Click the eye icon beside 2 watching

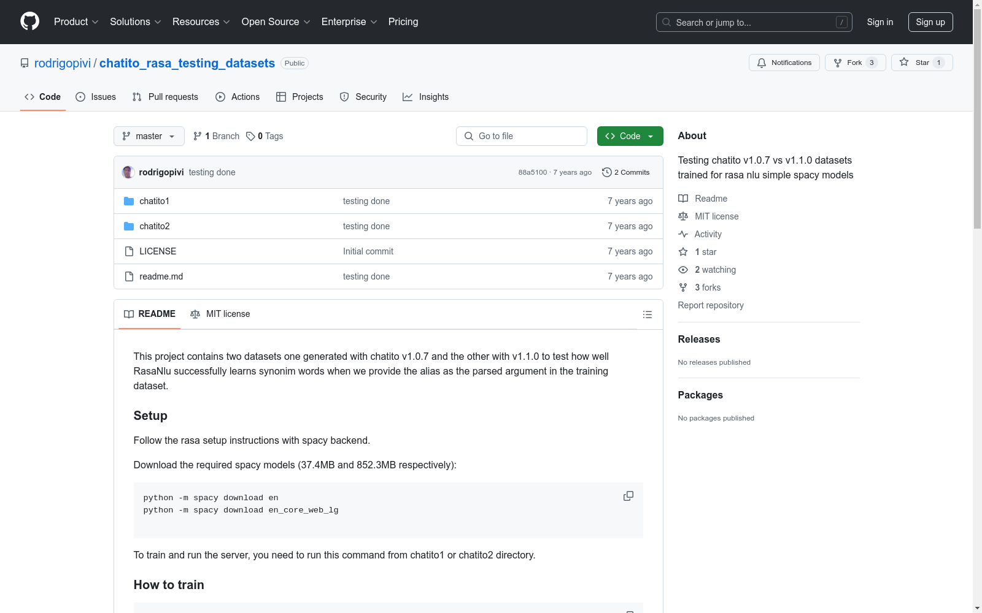point(683,270)
